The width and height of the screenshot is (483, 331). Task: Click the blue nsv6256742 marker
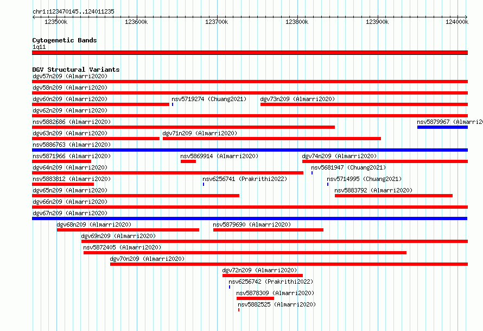pos(230,287)
